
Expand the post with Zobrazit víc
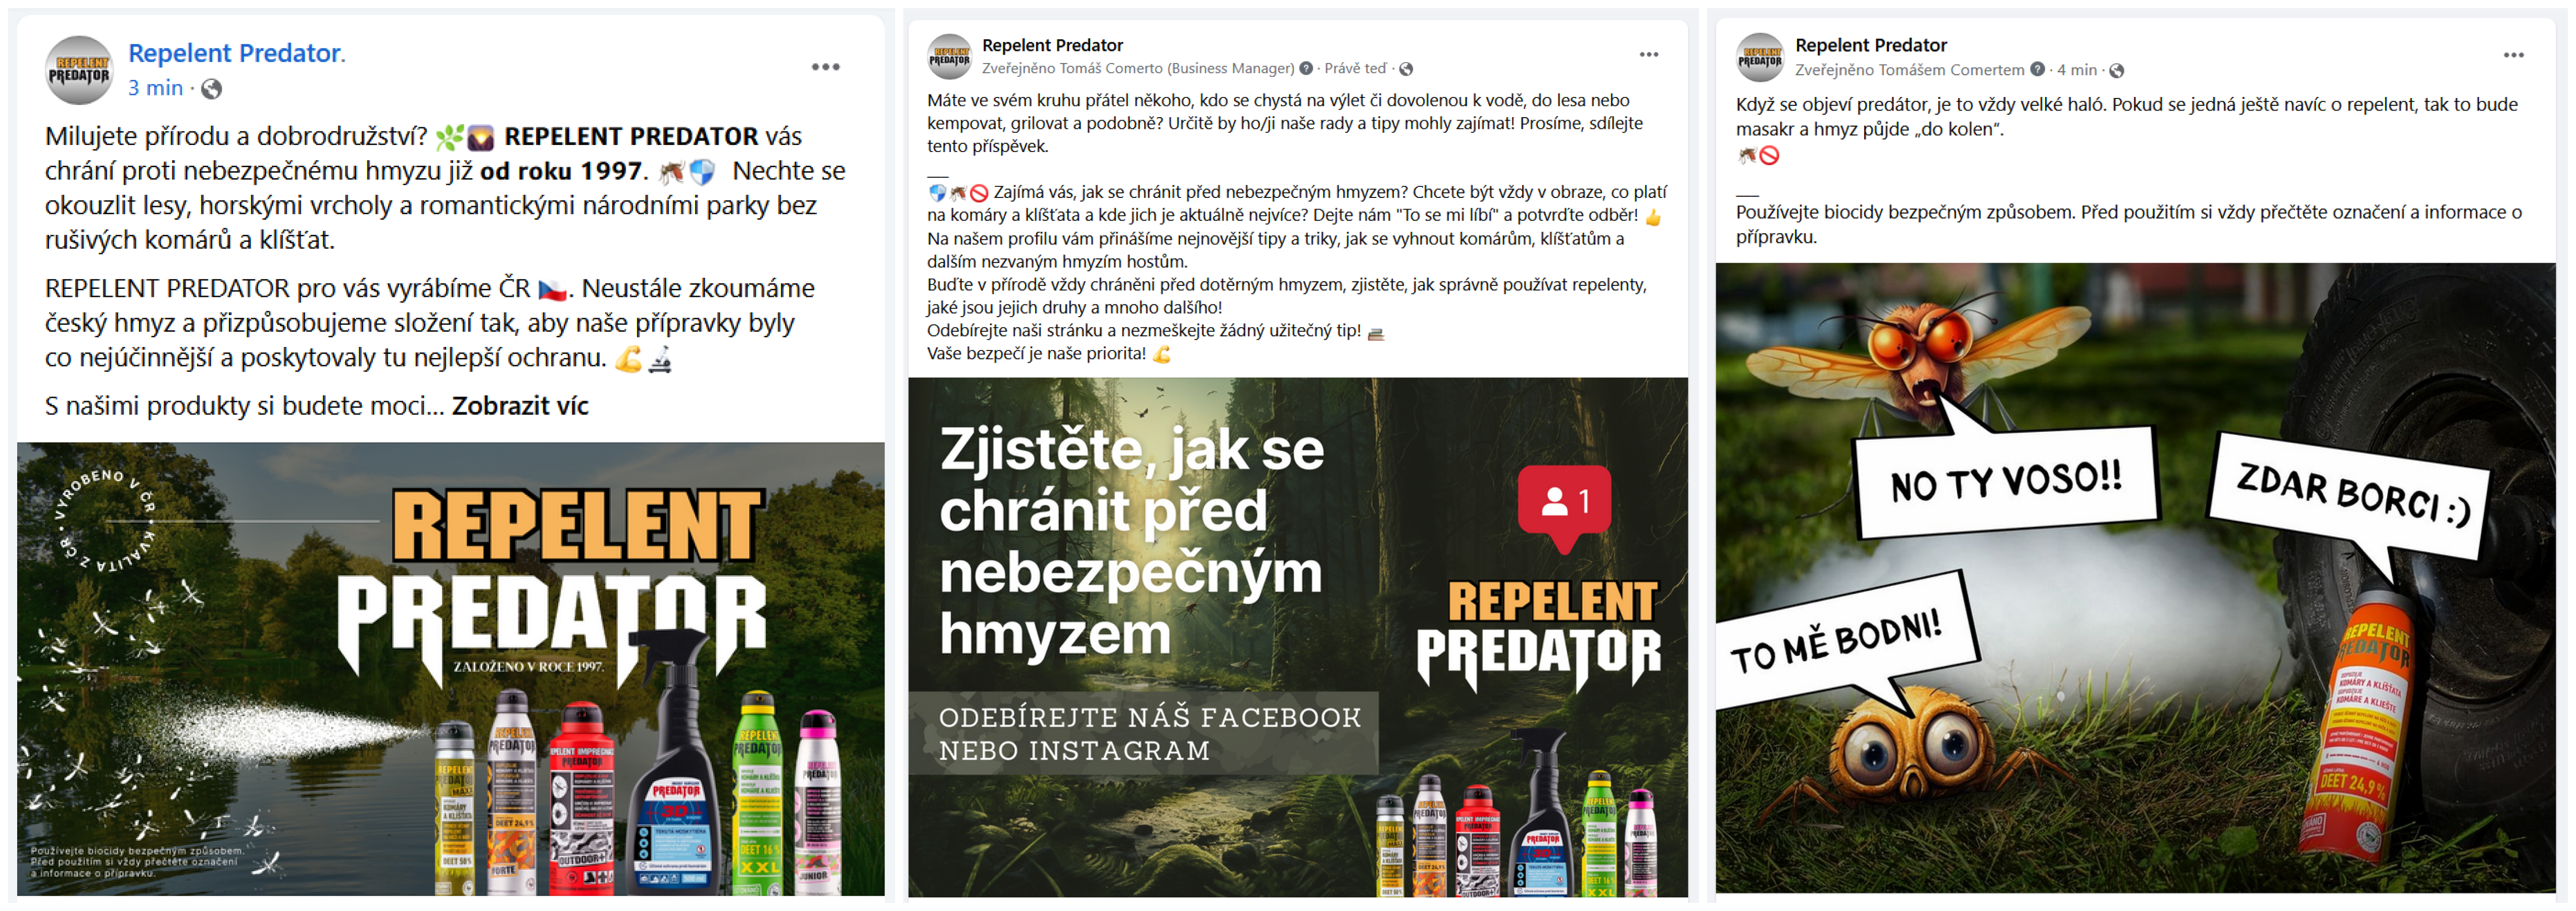pyautogui.click(x=520, y=406)
